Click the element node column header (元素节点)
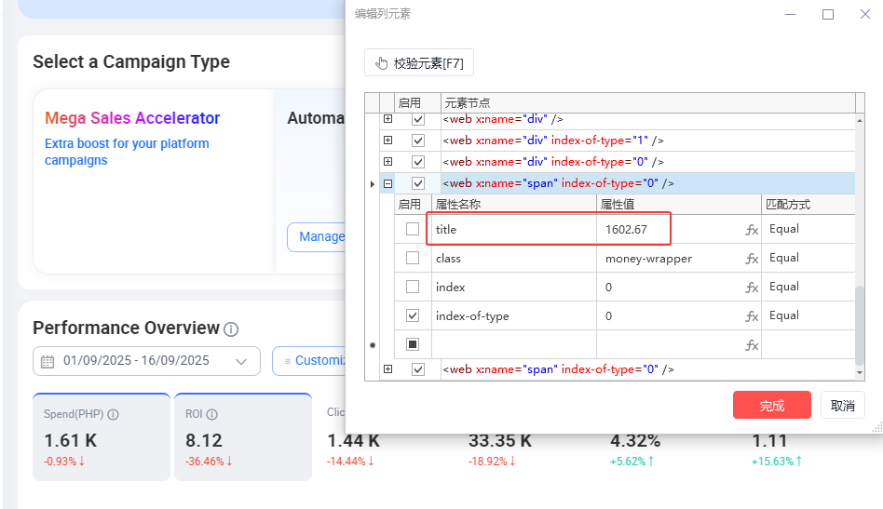 coord(647,103)
